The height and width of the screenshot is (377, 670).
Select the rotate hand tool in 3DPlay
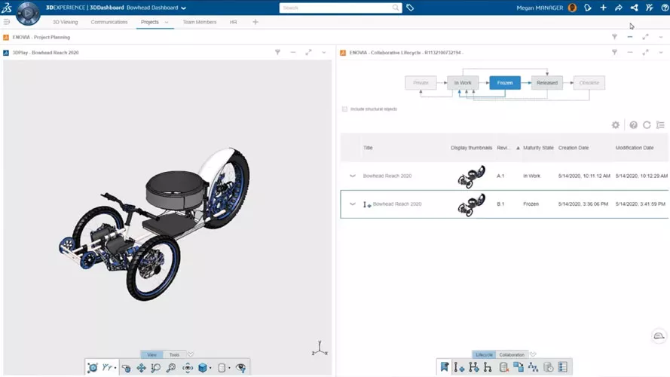click(x=126, y=368)
